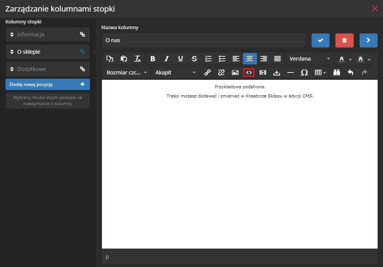Image resolution: width=383 pixels, height=267 pixels.
Task: Clear formatting with the Tx icon
Action: (x=138, y=59)
